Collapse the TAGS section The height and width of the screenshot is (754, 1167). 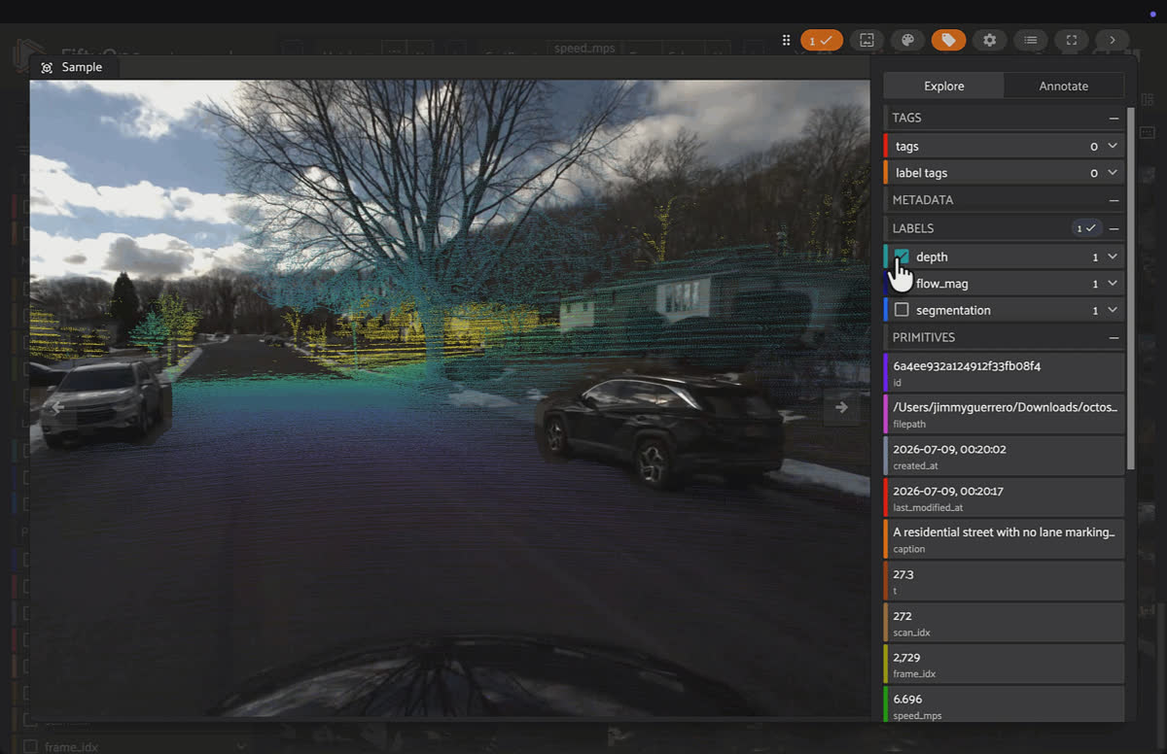tap(1114, 118)
